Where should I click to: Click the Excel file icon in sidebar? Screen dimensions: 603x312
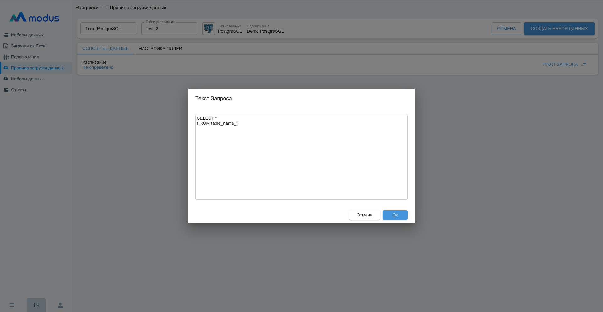pos(6,46)
